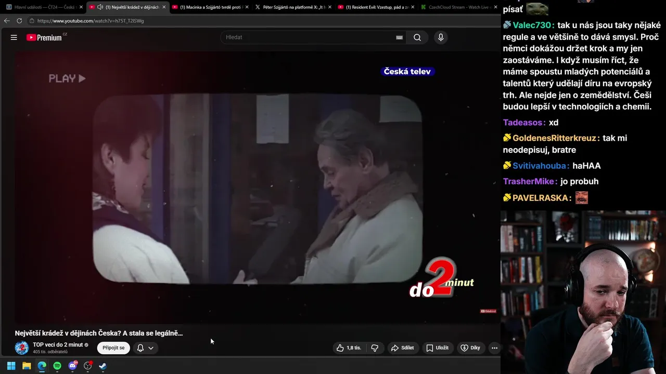Click the badge icon next to Valec730
The image size is (666, 374).
507,25
